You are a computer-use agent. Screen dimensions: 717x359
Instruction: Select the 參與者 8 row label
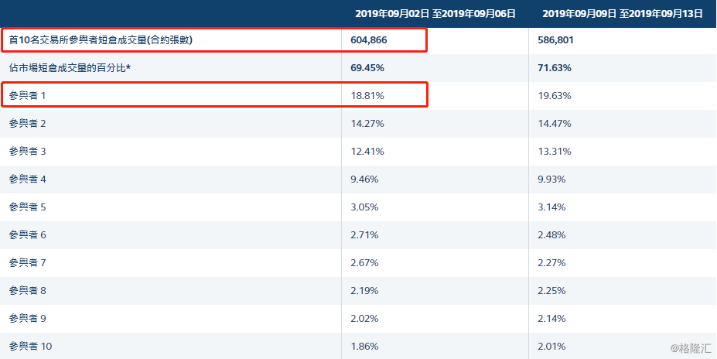[x=28, y=290]
